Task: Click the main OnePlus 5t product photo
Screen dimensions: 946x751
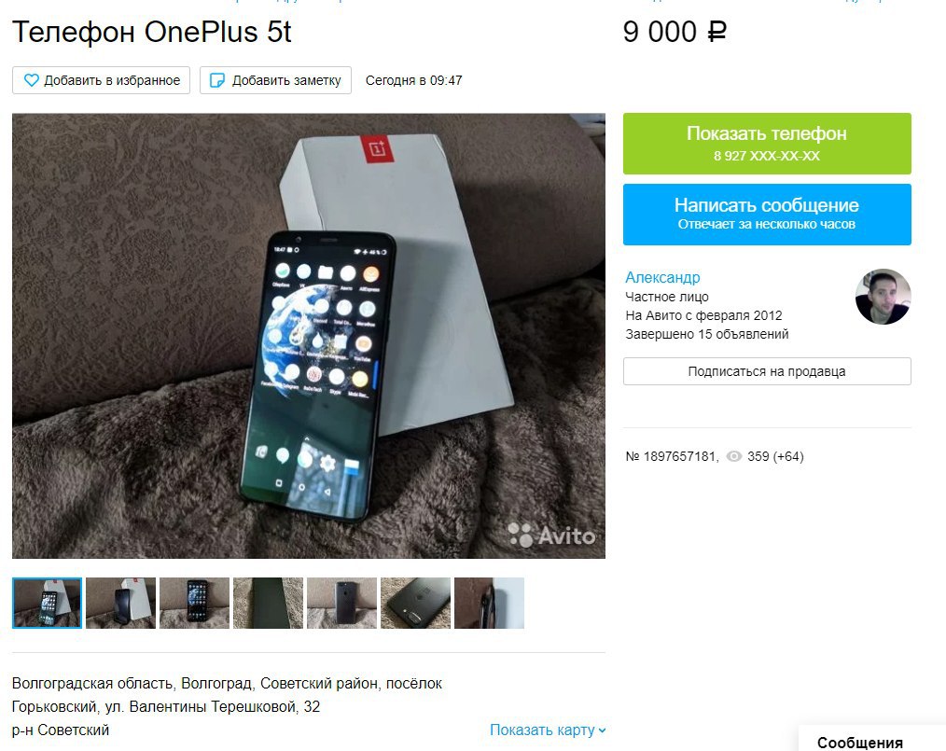Action: (x=308, y=336)
